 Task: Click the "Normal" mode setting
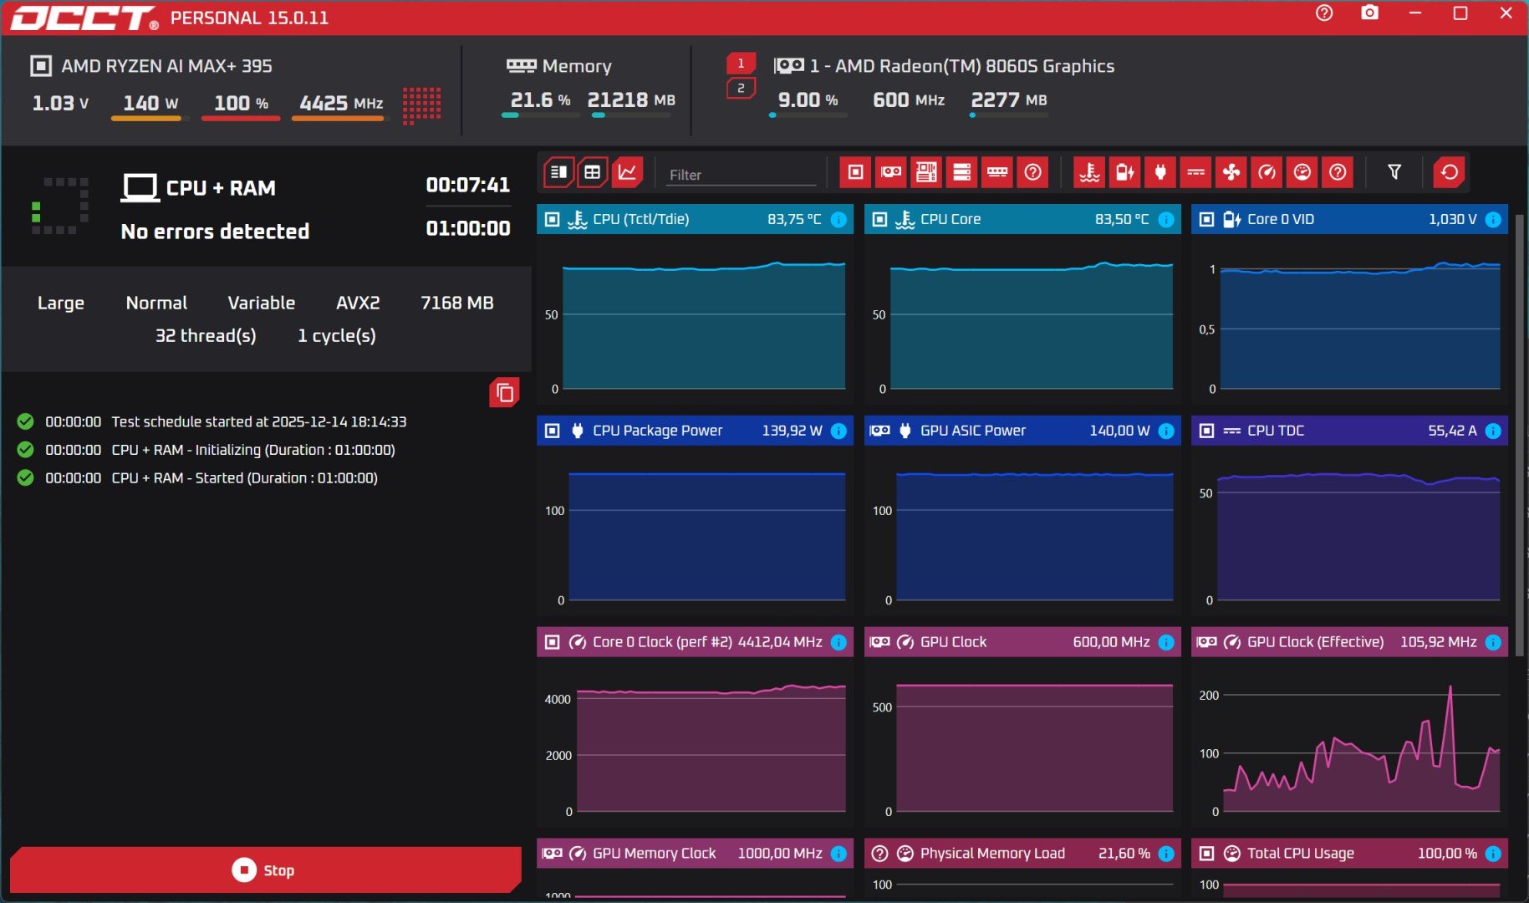156,303
